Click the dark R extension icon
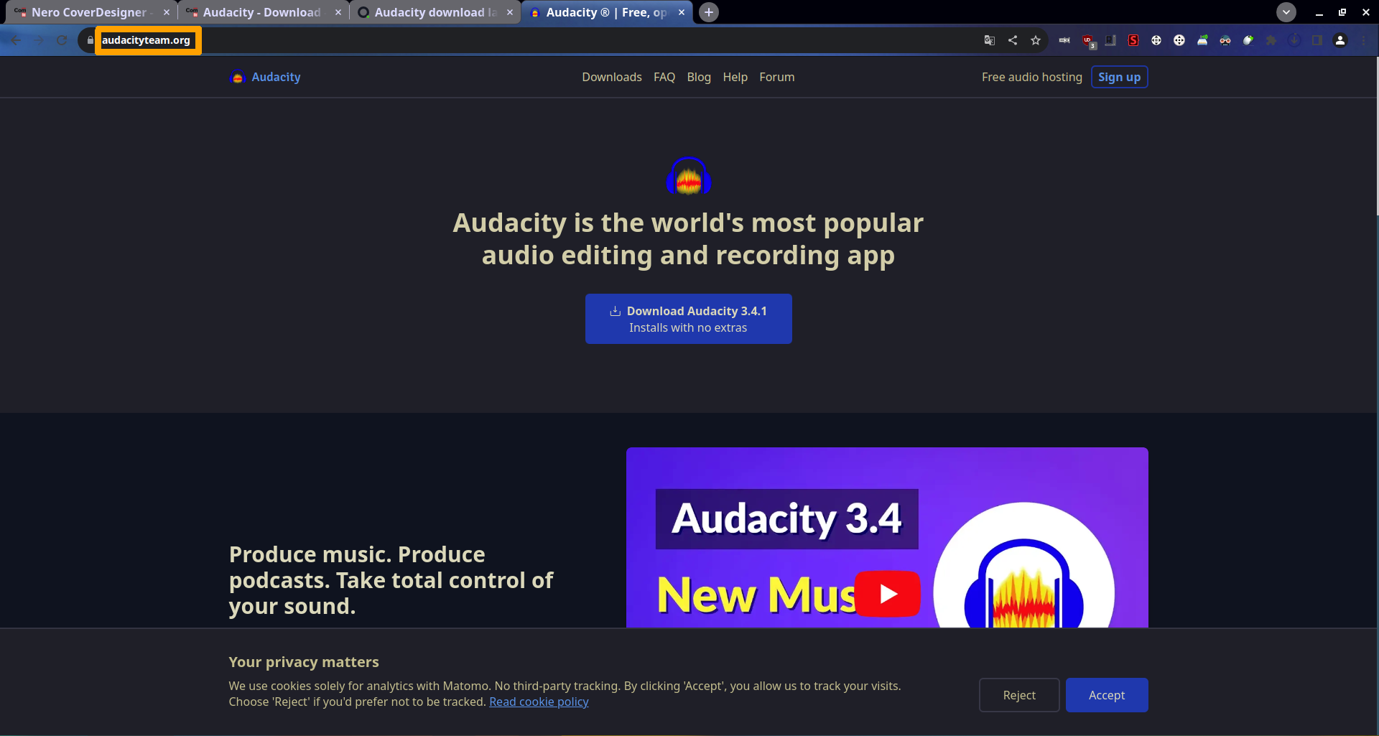Screen dimensions: 1379x736 point(1110,40)
